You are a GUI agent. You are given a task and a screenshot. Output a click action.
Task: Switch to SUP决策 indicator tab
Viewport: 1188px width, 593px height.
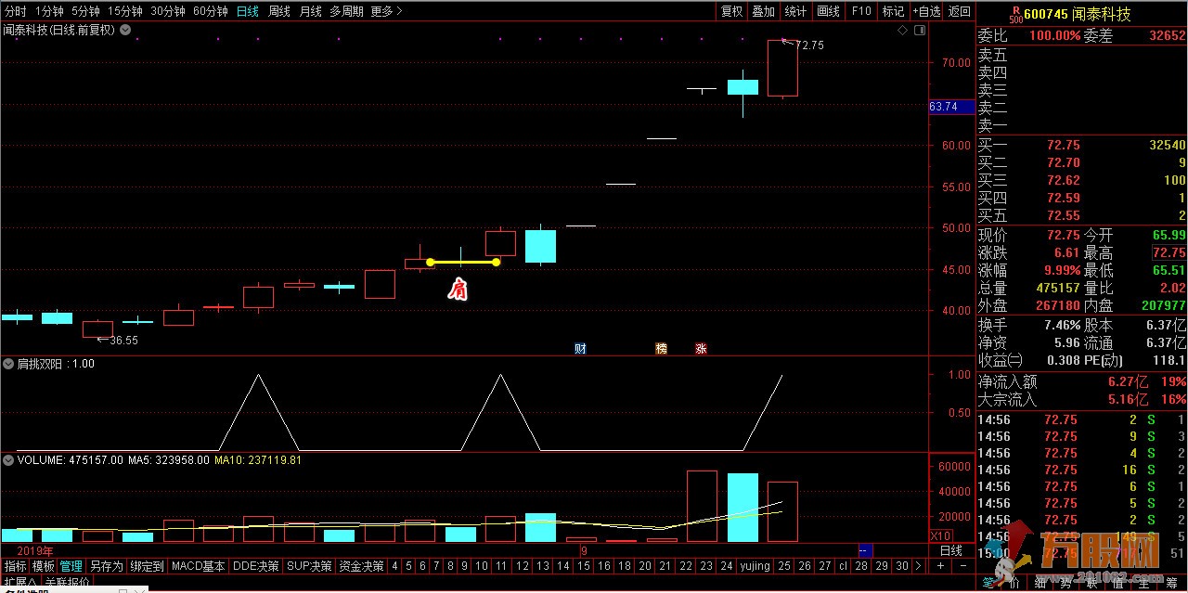point(309,565)
